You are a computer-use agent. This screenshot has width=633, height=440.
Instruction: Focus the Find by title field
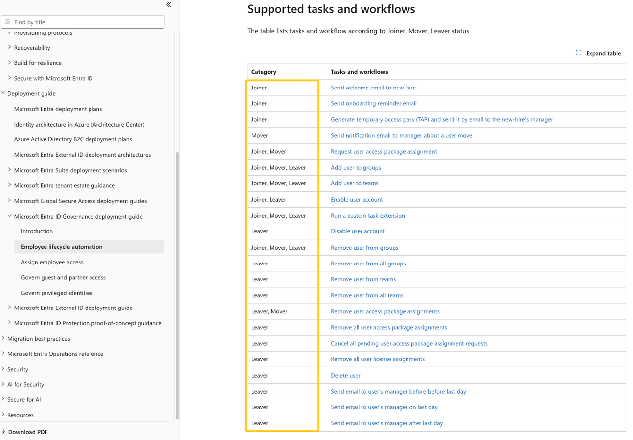83,22
